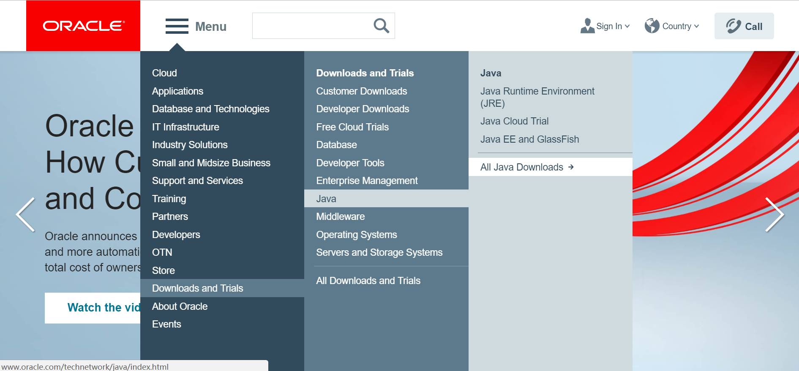This screenshot has width=799, height=371.
Task: Toggle the hamburger Menu icon
Action: point(177,26)
